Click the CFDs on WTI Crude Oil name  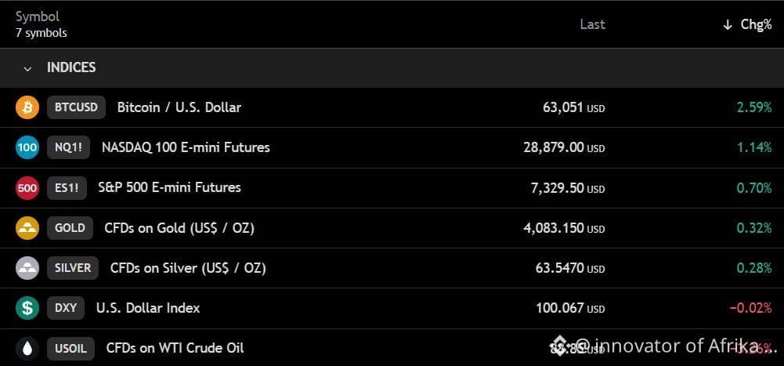(175, 348)
